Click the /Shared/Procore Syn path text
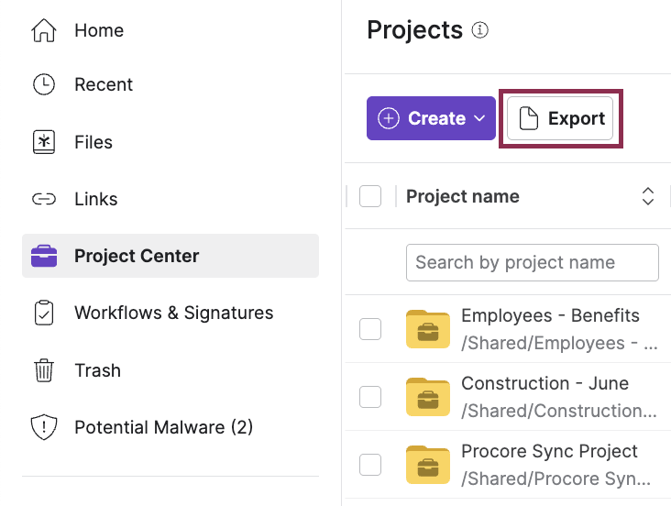 pos(555,478)
